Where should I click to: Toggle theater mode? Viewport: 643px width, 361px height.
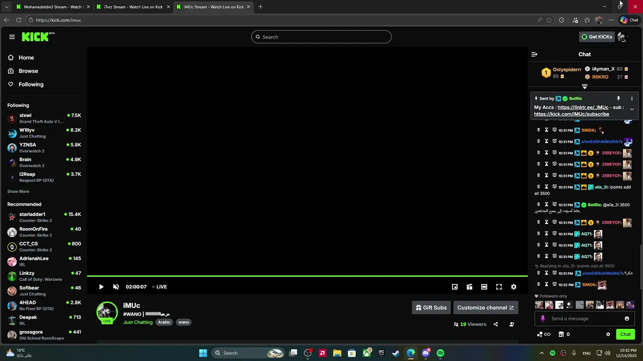[x=484, y=287]
